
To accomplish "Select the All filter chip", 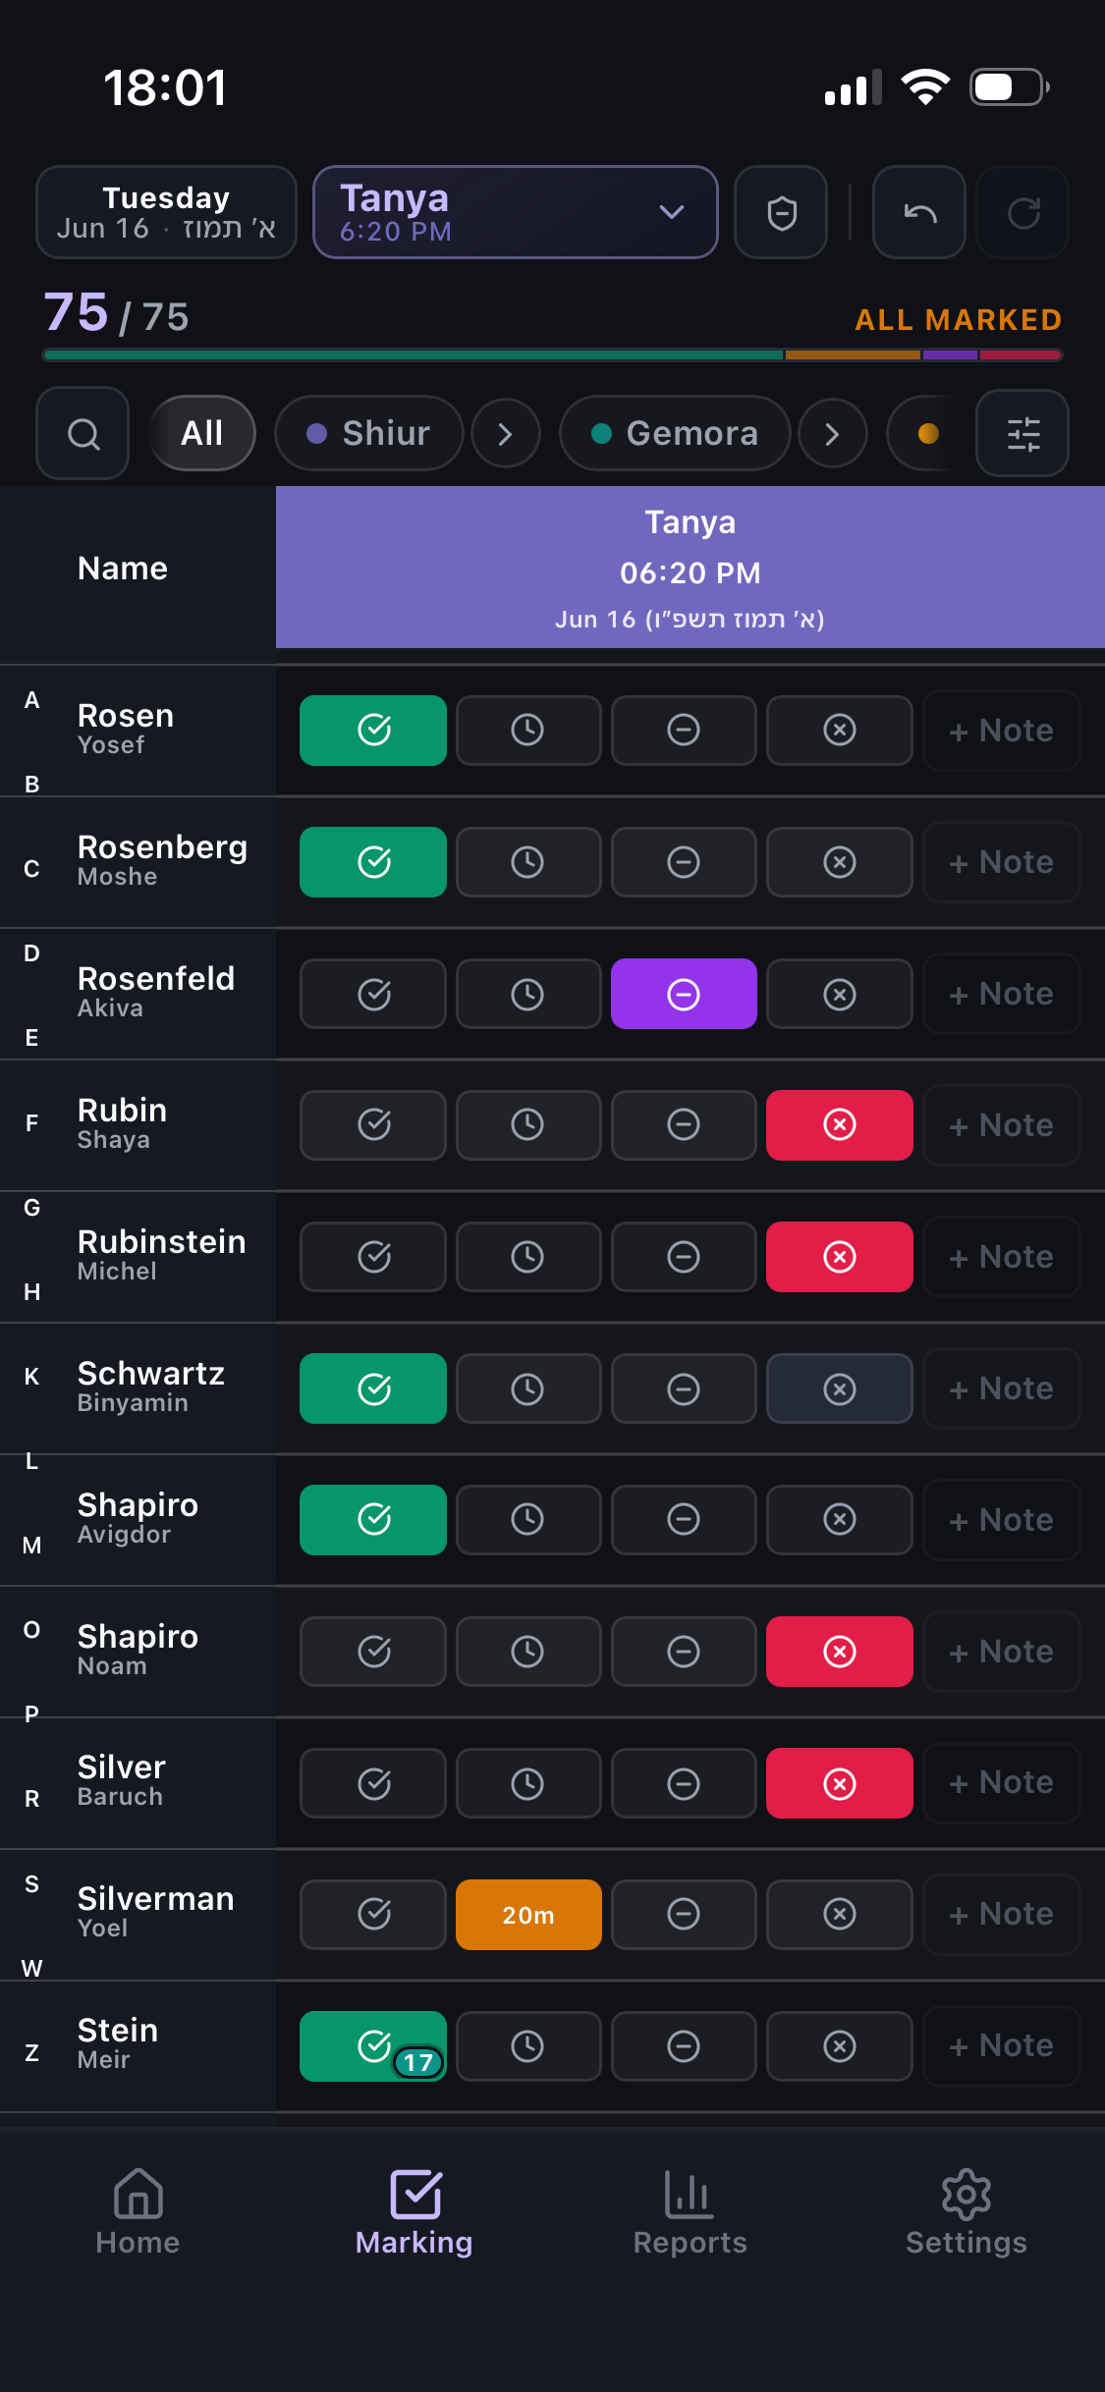I will coord(202,433).
